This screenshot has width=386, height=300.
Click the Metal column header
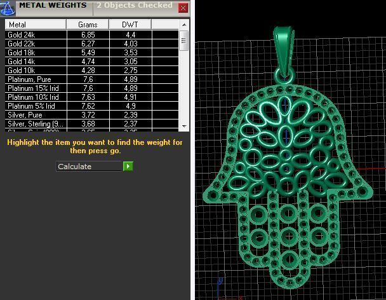tap(36, 24)
